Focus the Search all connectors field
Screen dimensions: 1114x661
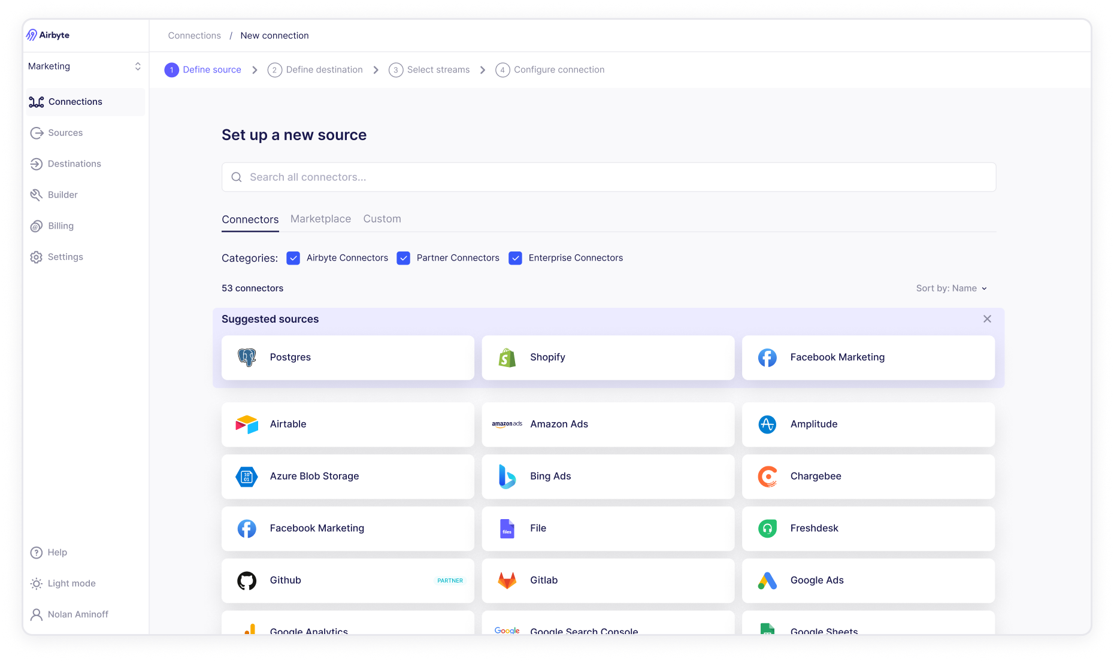(x=609, y=177)
